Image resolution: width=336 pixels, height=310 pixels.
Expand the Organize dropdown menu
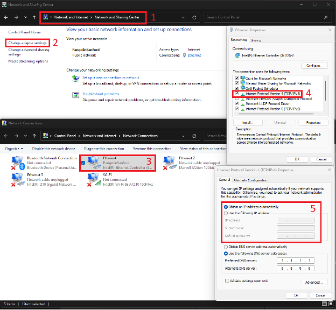coord(14,148)
